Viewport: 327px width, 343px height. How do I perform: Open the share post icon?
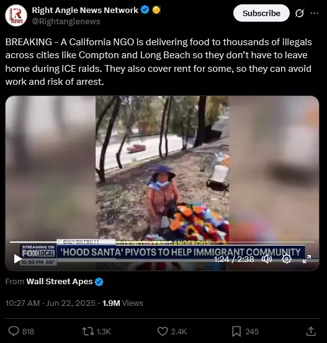click(311, 331)
